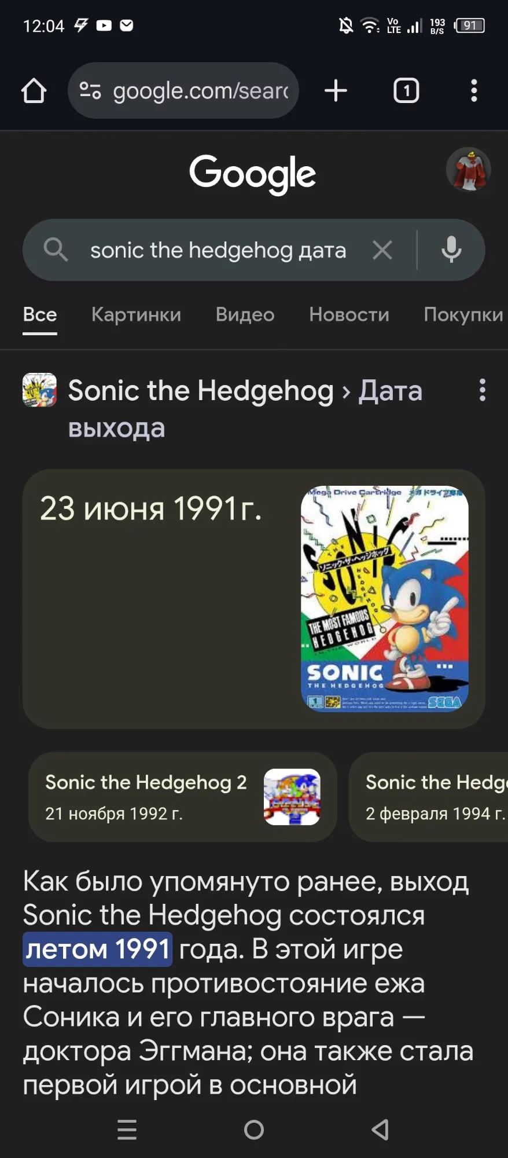The width and height of the screenshot is (508, 1158).
Task: Open the card dated 2 февраля 1994
Action: (429, 797)
